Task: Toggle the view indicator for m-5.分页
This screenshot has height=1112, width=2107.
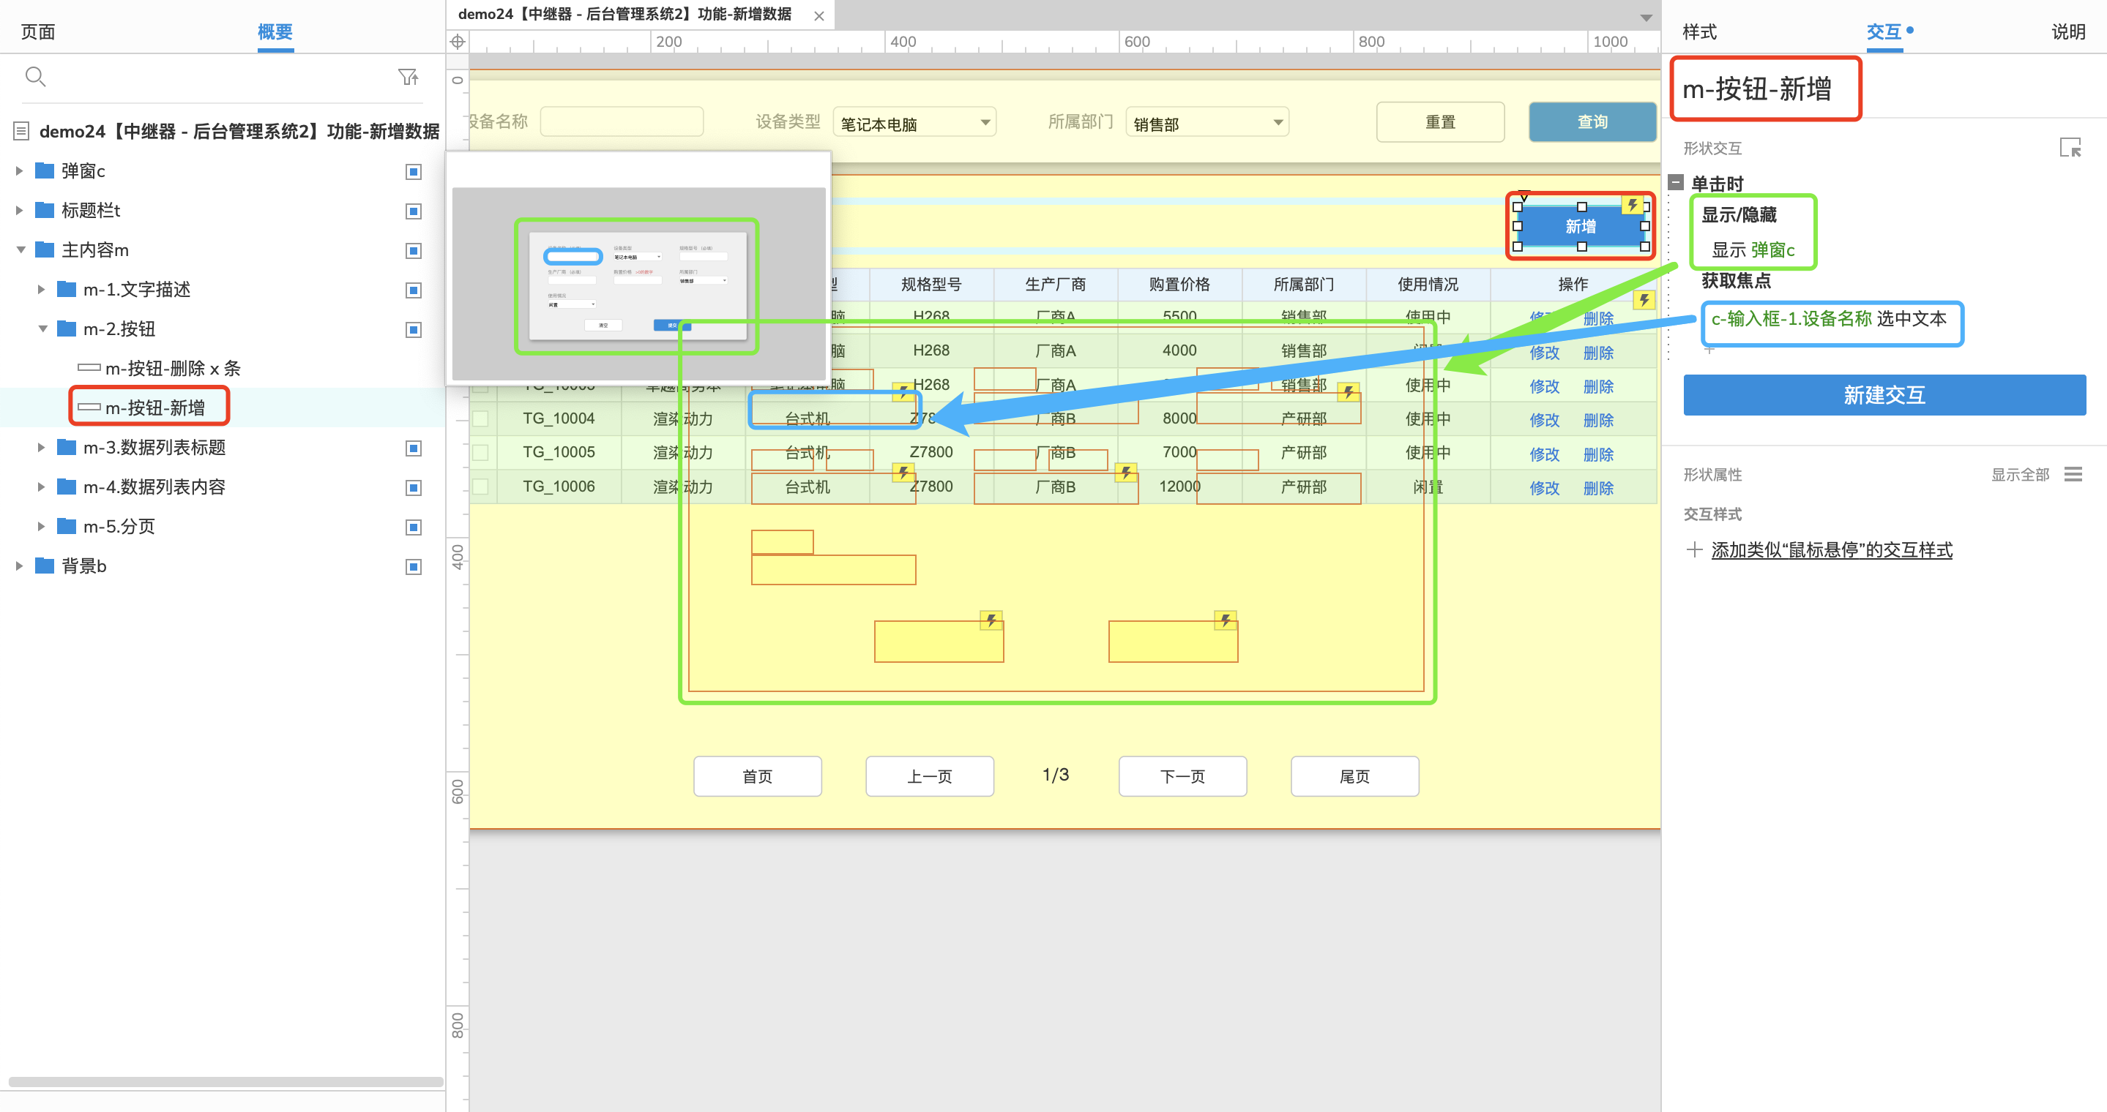Action: [414, 527]
